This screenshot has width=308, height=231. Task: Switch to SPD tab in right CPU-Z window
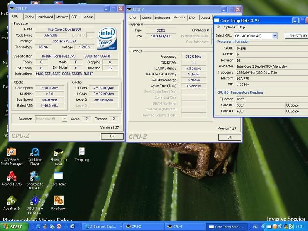[x=192, y=18]
